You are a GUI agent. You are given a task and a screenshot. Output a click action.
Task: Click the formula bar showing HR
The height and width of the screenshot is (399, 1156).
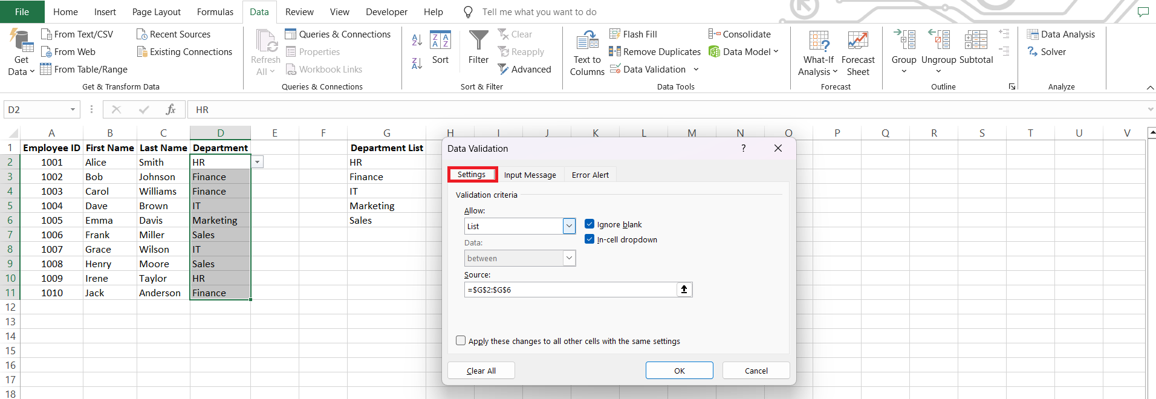(665, 109)
